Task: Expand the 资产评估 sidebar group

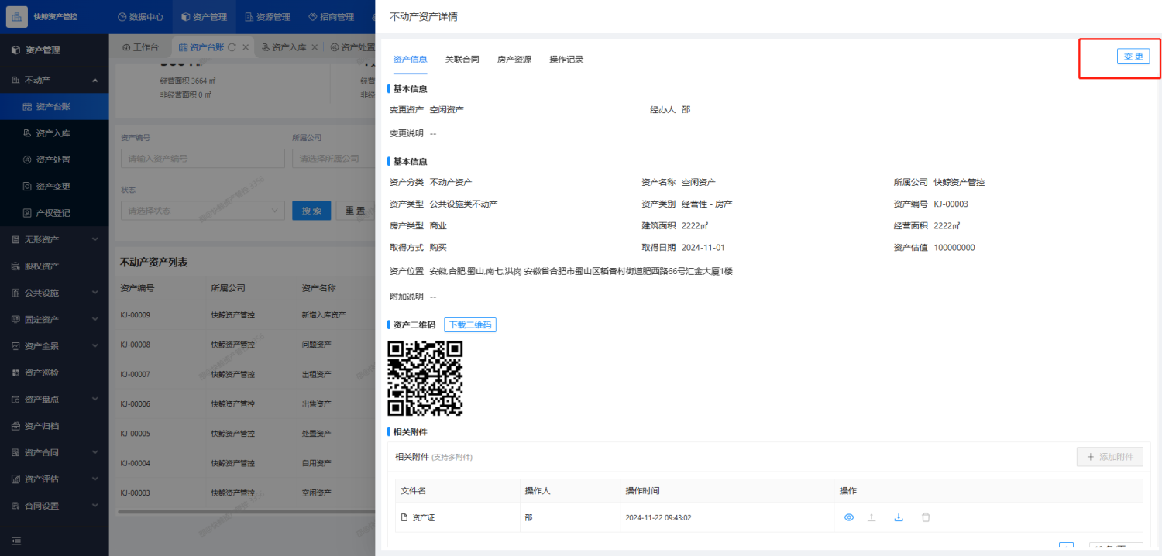Action: 54,479
